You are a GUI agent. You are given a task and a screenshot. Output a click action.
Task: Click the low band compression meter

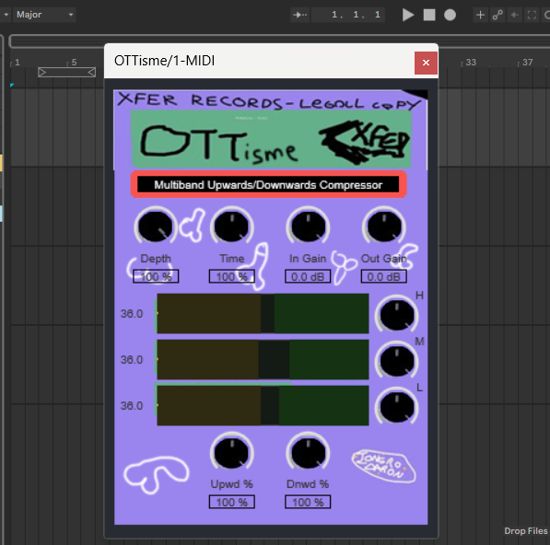pyautogui.click(x=263, y=405)
